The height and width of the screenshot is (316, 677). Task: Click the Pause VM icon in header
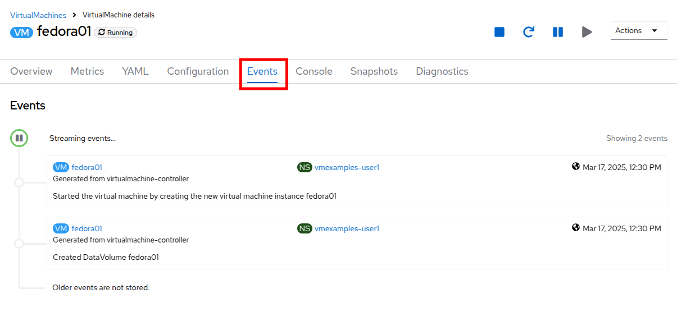558,32
